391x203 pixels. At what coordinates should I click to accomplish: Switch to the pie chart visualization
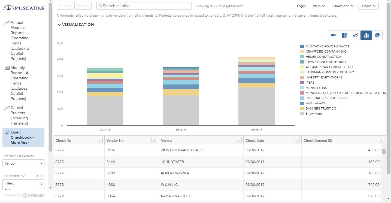[377, 35]
